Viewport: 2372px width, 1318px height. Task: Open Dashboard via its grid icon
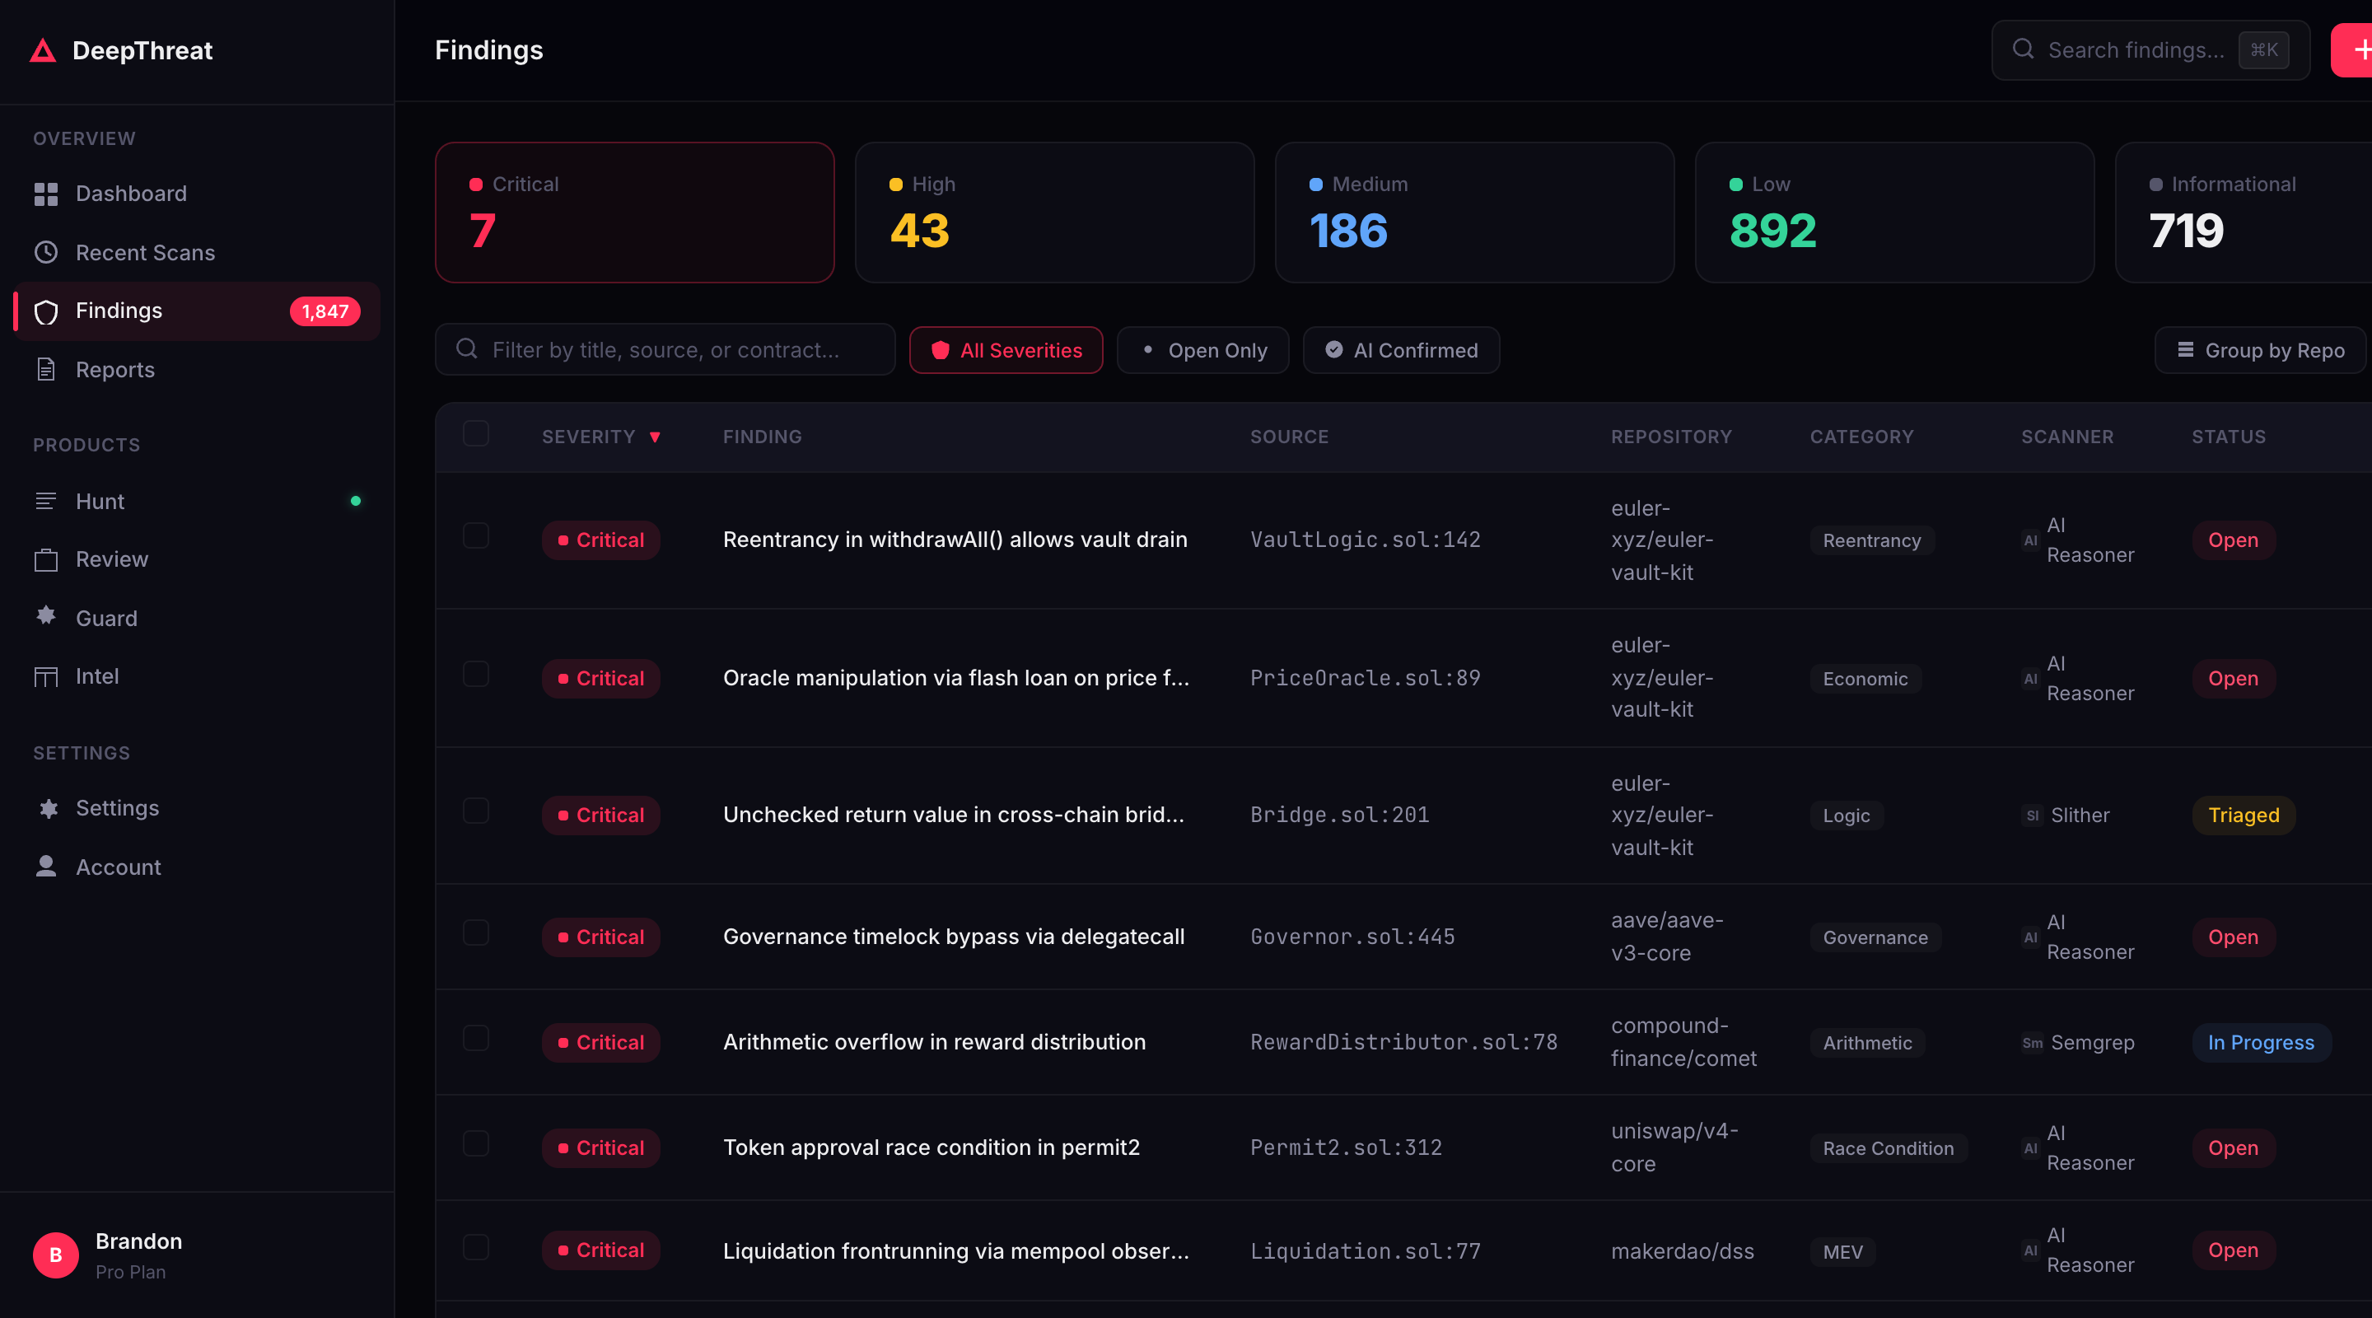tap(45, 194)
